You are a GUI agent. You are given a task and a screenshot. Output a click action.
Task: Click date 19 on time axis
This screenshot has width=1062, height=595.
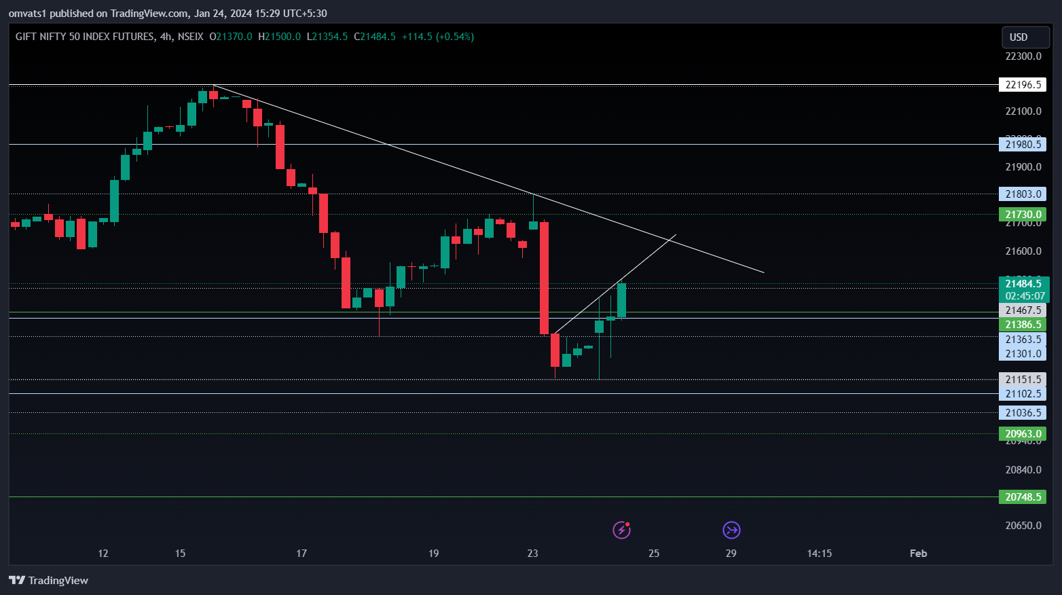tap(433, 554)
